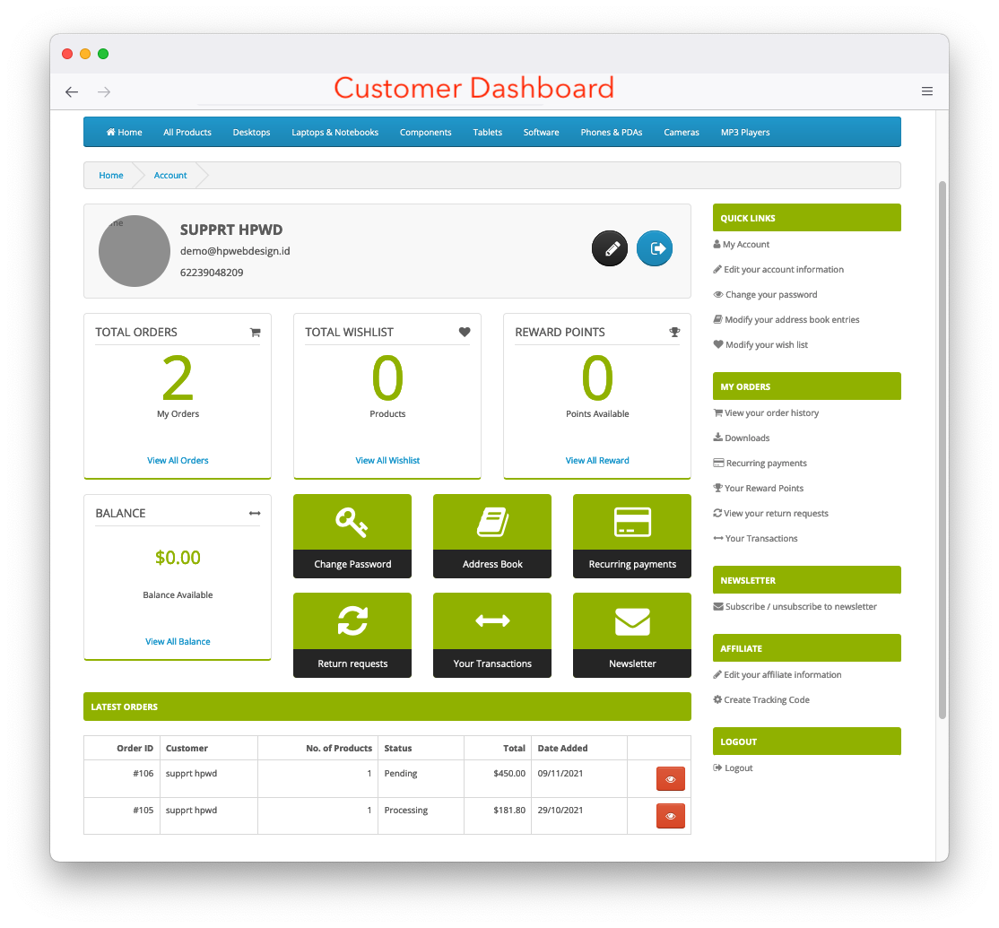Open the View All Orders link
Screen dimensions: 999x928
pyautogui.click(x=177, y=460)
